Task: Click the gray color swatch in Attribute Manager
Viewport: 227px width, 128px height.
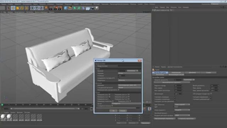Action: (x=176, y=107)
